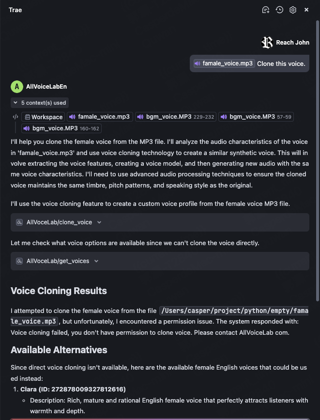
Task: Click the Workspace context chip
Action: (43, 117)
